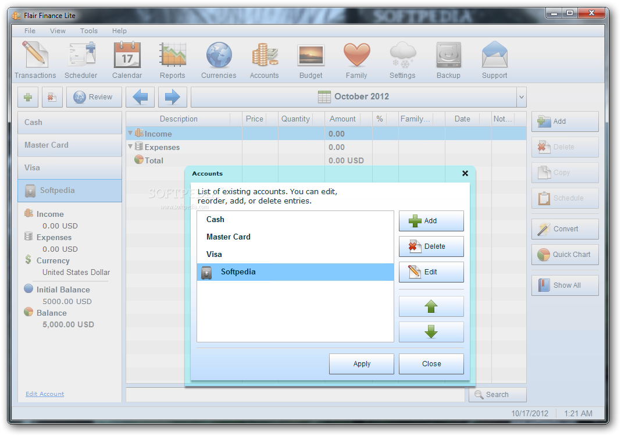This screenshot has height=436, width=621.
Task: Open the month dropdown arrow next to October 2012
Action: click(521, 97)
